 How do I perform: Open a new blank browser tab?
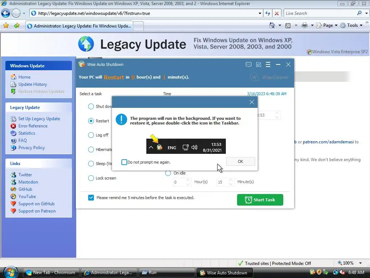tap(138, 26)
